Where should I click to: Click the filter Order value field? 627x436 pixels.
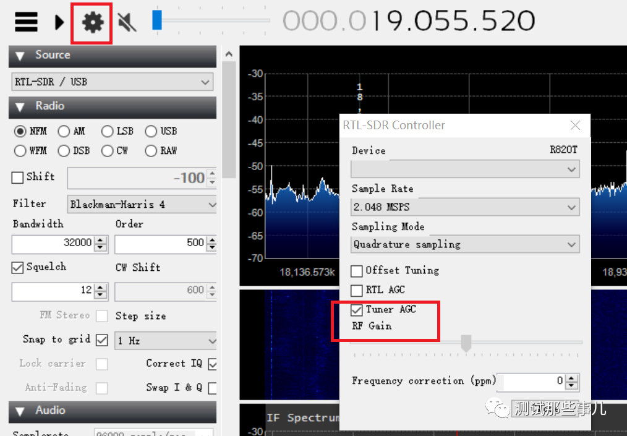pyautogui.click(x=161, y=243)
